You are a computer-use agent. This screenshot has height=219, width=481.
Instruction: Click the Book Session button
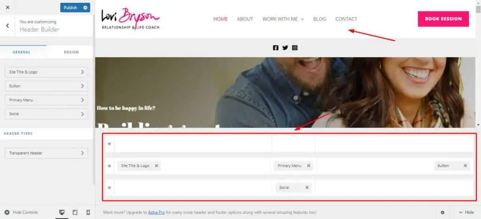(443, 19)
